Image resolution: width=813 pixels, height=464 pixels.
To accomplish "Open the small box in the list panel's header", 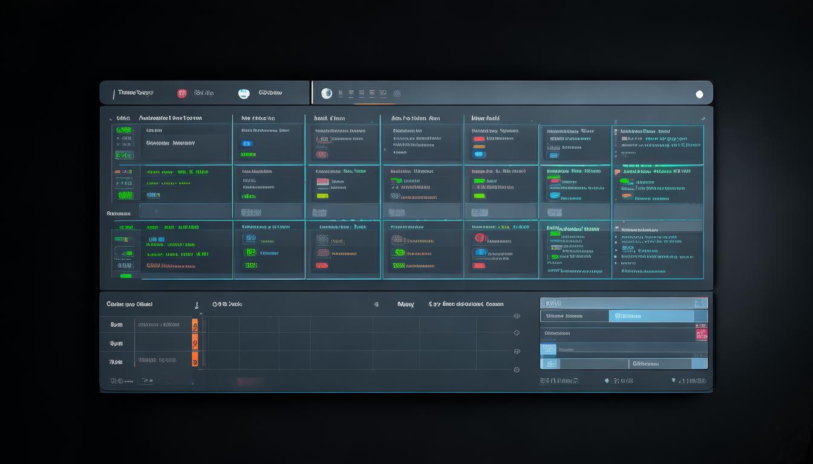I will click(700, 303).
